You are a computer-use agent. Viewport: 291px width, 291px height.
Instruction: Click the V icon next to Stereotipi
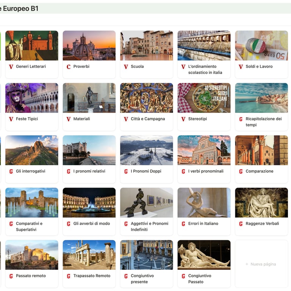(x=183, y=119)
